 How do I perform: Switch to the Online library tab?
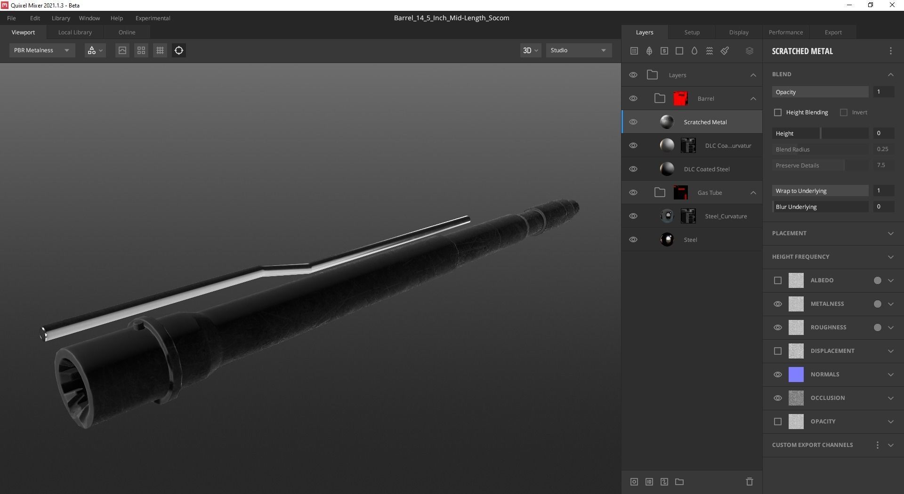click(x=126, y=32)
